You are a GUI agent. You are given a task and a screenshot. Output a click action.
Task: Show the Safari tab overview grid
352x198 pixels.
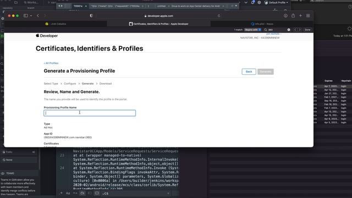click(308, 16)
